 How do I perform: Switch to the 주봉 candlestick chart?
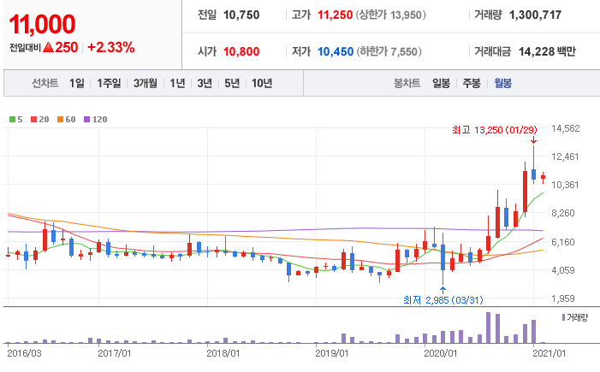(x=472, y=83)
